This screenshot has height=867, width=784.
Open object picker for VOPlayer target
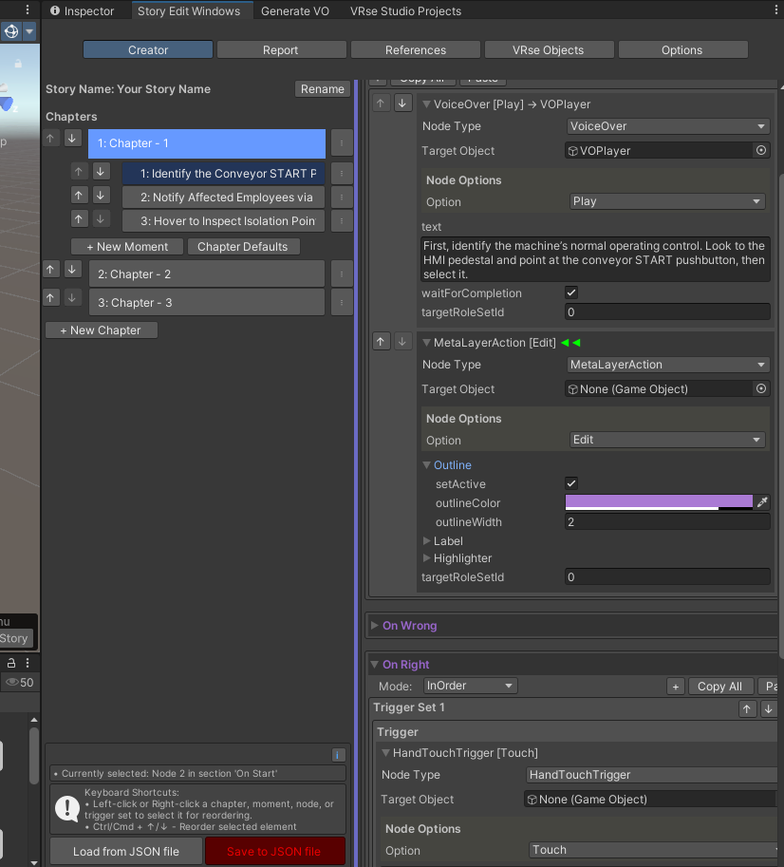tap(760, 150)
